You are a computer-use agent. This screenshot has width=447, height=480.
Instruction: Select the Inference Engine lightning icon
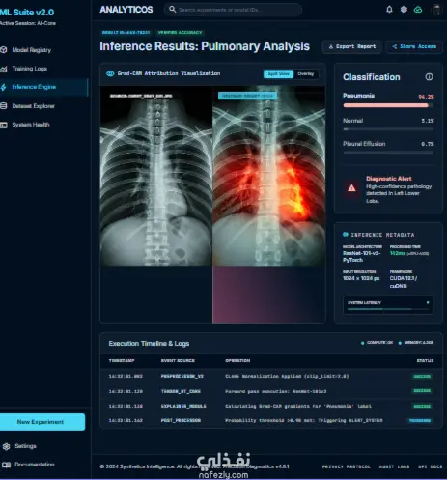(4, 87)
